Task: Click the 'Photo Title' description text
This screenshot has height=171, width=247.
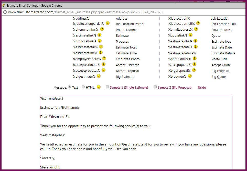Action: pos(219,59)
